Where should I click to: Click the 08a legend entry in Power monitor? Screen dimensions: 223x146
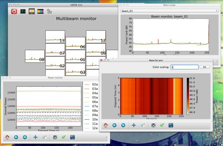pyautogui.click(x=91, y=110)
